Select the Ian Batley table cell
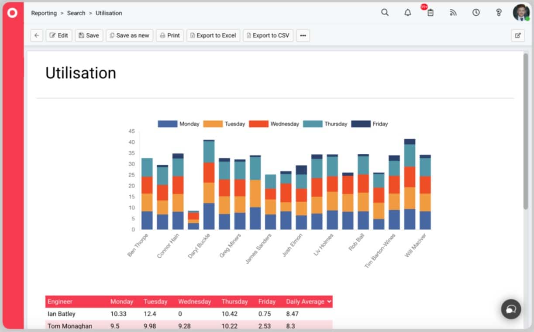 coord(62,314)
